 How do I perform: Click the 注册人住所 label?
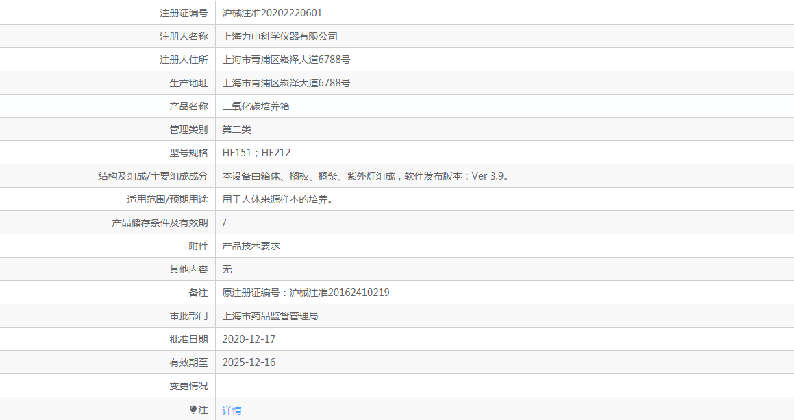click(x=184, y=60)
